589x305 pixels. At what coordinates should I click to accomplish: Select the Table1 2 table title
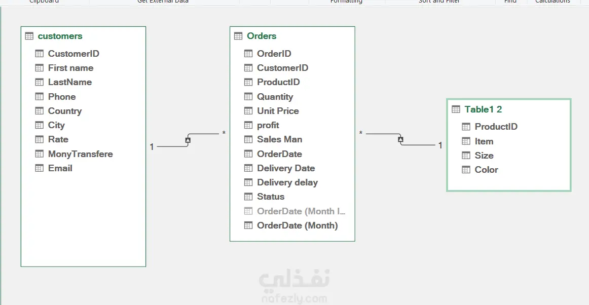click(x=483, y=109)
